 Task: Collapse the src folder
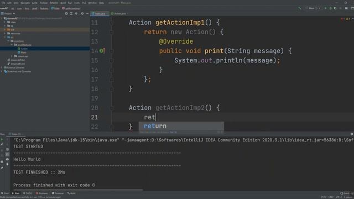5,37
